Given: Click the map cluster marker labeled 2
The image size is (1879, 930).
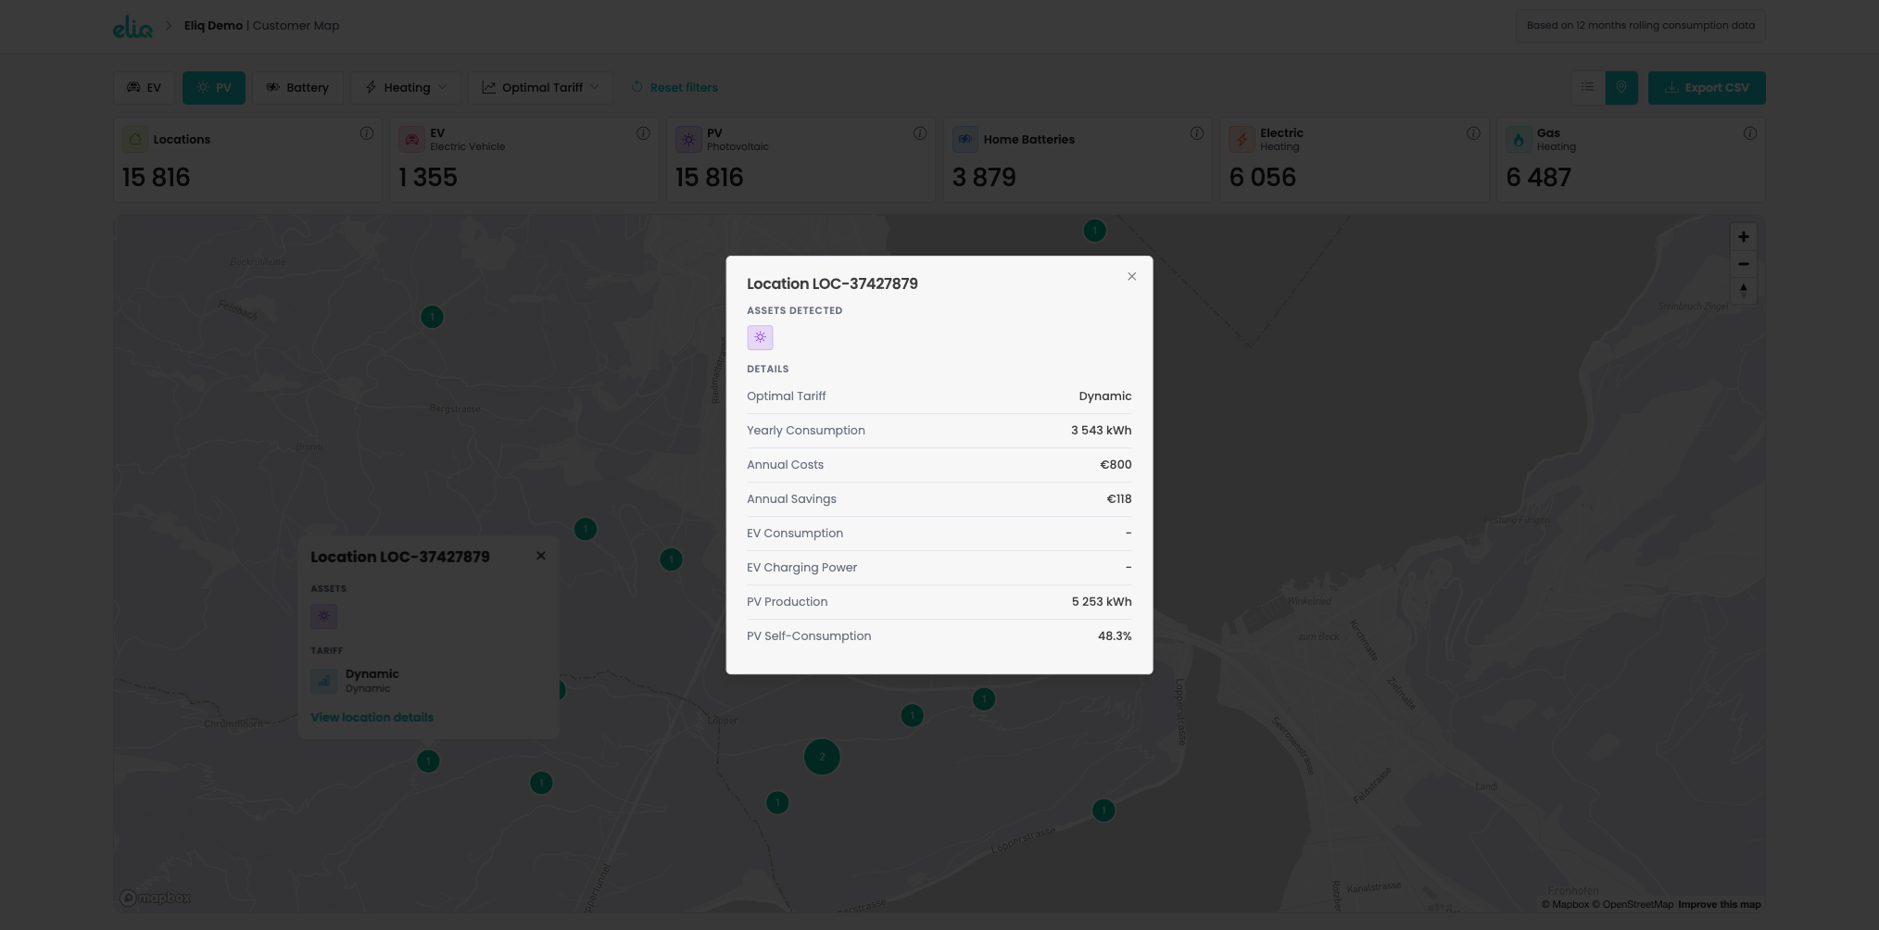Looking at the screenshot, I should (822, 757).
